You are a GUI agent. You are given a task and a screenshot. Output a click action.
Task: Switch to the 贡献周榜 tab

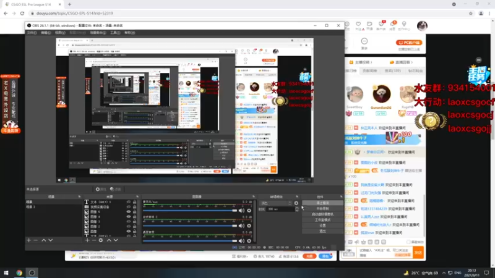point(369,71)
